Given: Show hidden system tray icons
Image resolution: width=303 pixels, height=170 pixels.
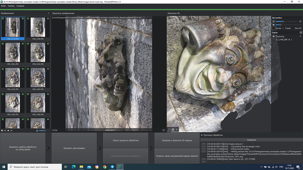Looking at the screenshot, I should coord(261,167).
